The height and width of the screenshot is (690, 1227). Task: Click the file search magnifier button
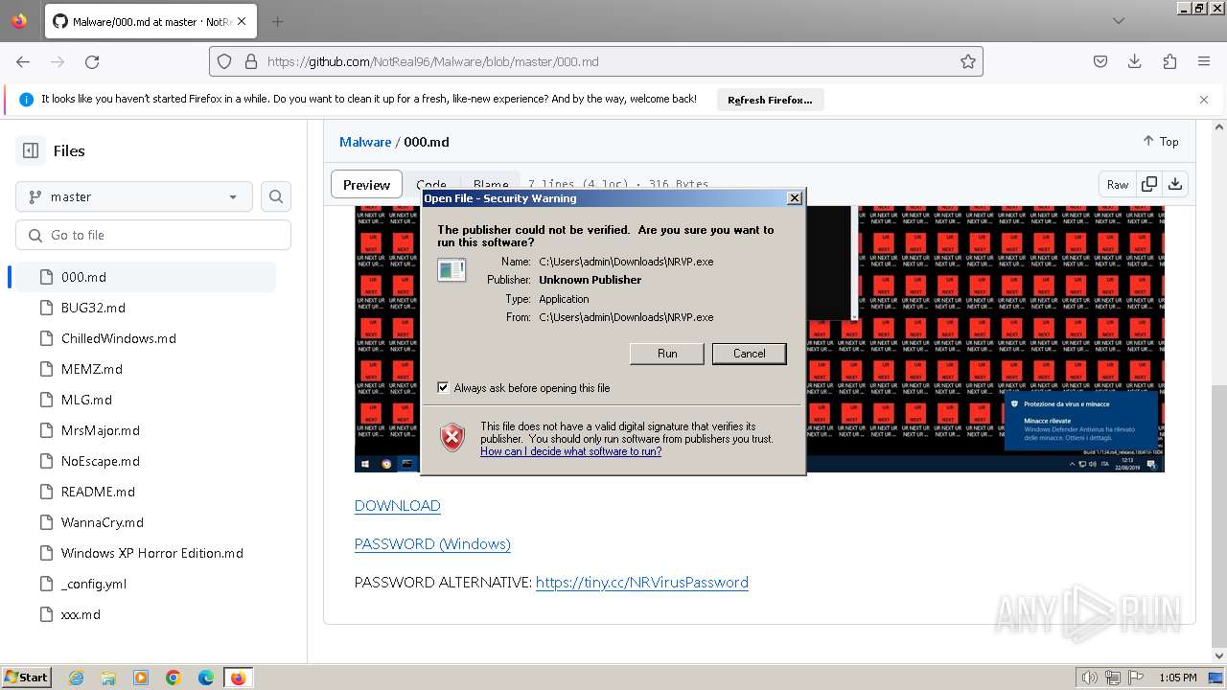coord(276,196)
